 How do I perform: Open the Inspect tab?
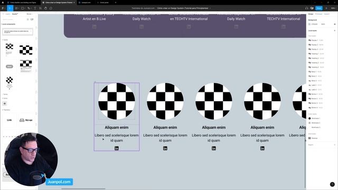coord(327,14)
